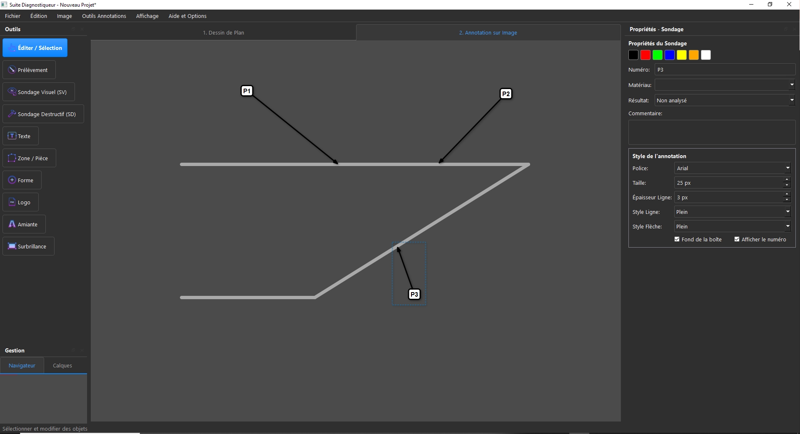
Task: Select the Logo tool
Action: click(20, 202)
